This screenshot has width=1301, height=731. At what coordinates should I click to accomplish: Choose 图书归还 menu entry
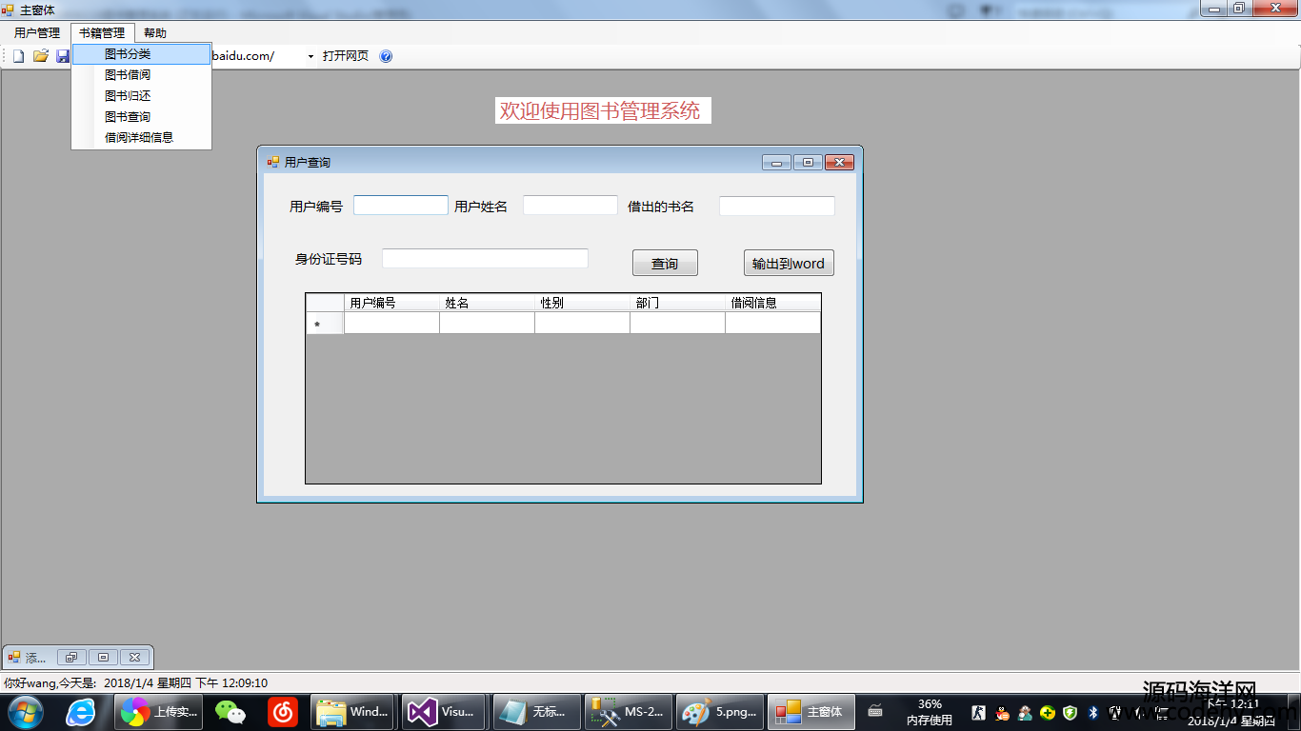click(x=128, y=96)
